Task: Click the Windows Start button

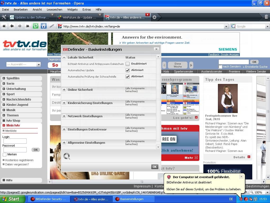Action: point(13,199)
